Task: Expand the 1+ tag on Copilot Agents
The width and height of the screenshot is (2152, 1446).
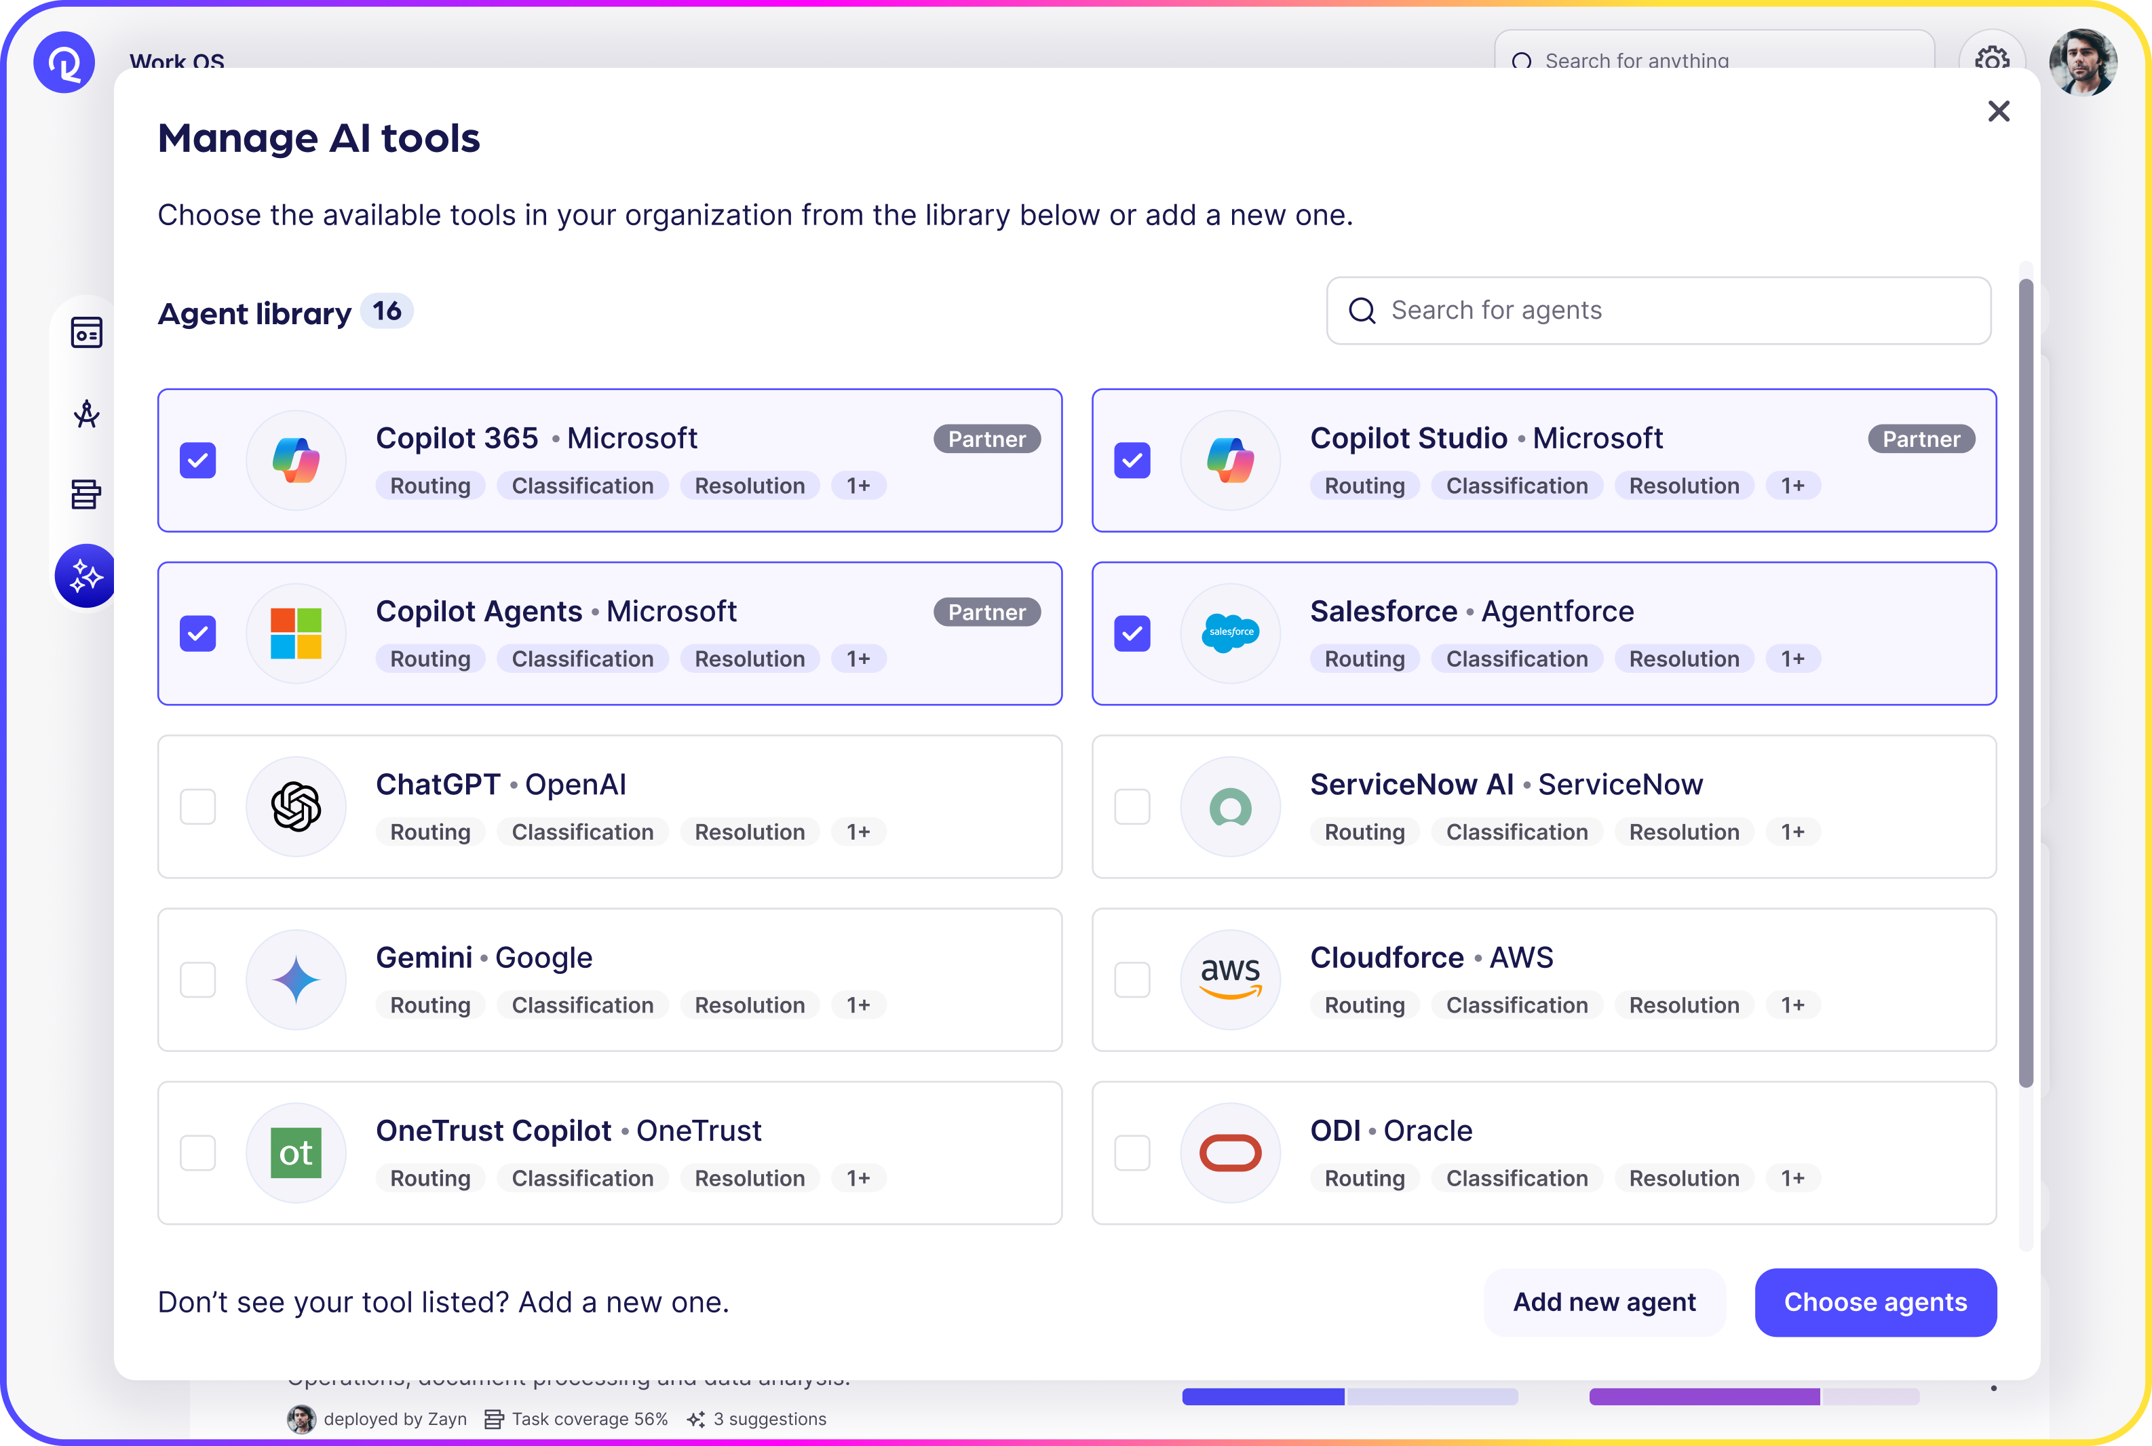Action: (859, 659)
